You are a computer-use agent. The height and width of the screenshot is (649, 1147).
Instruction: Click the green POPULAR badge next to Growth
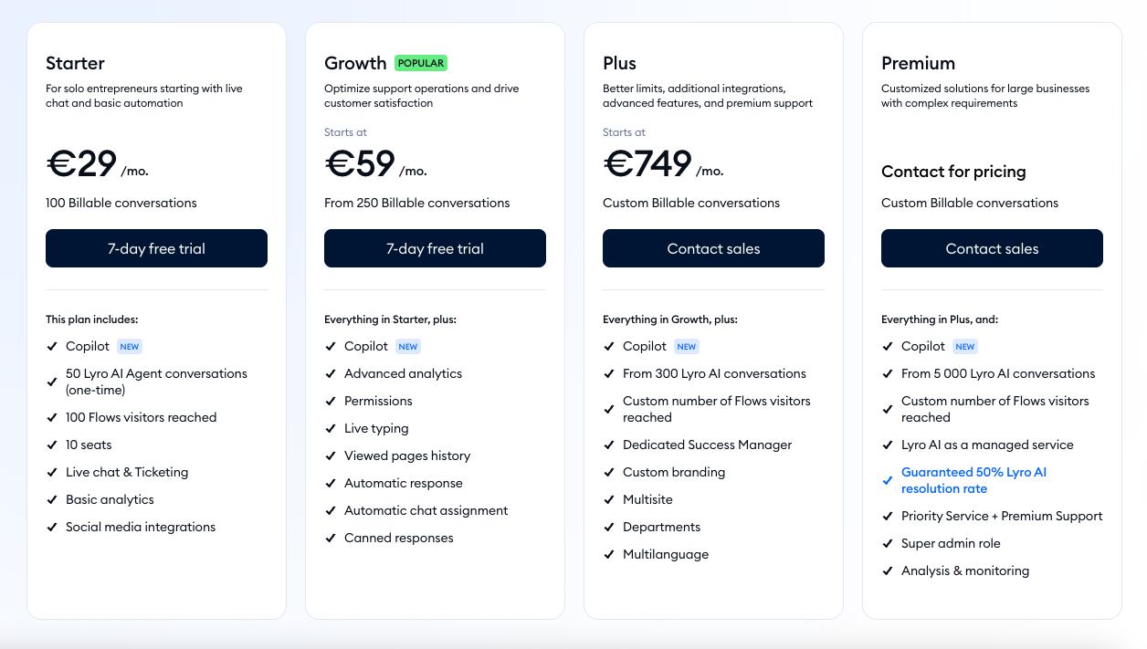421,63
